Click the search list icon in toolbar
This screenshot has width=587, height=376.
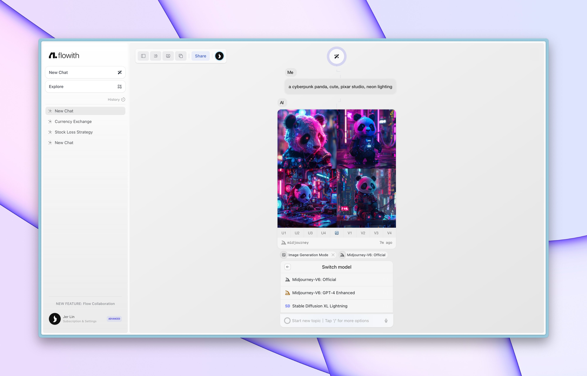point(156,56)
